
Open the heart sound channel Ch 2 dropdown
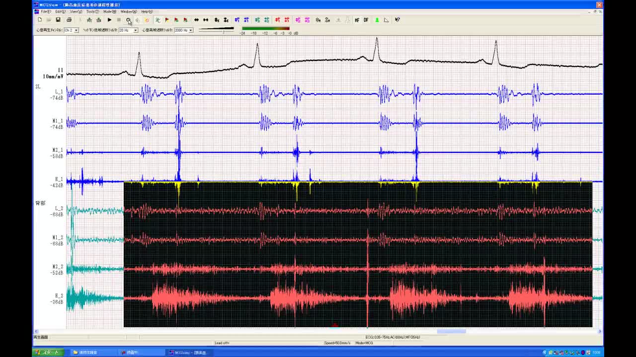click(x=76, y=30)
